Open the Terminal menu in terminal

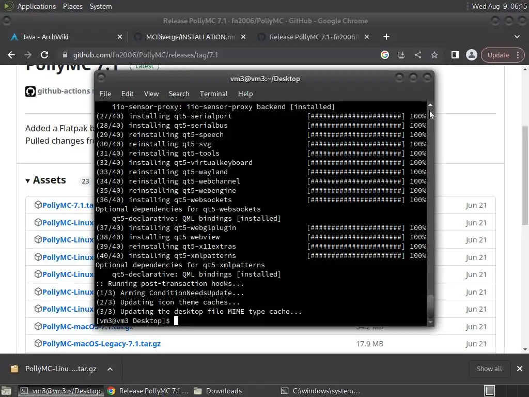point(213,94)
